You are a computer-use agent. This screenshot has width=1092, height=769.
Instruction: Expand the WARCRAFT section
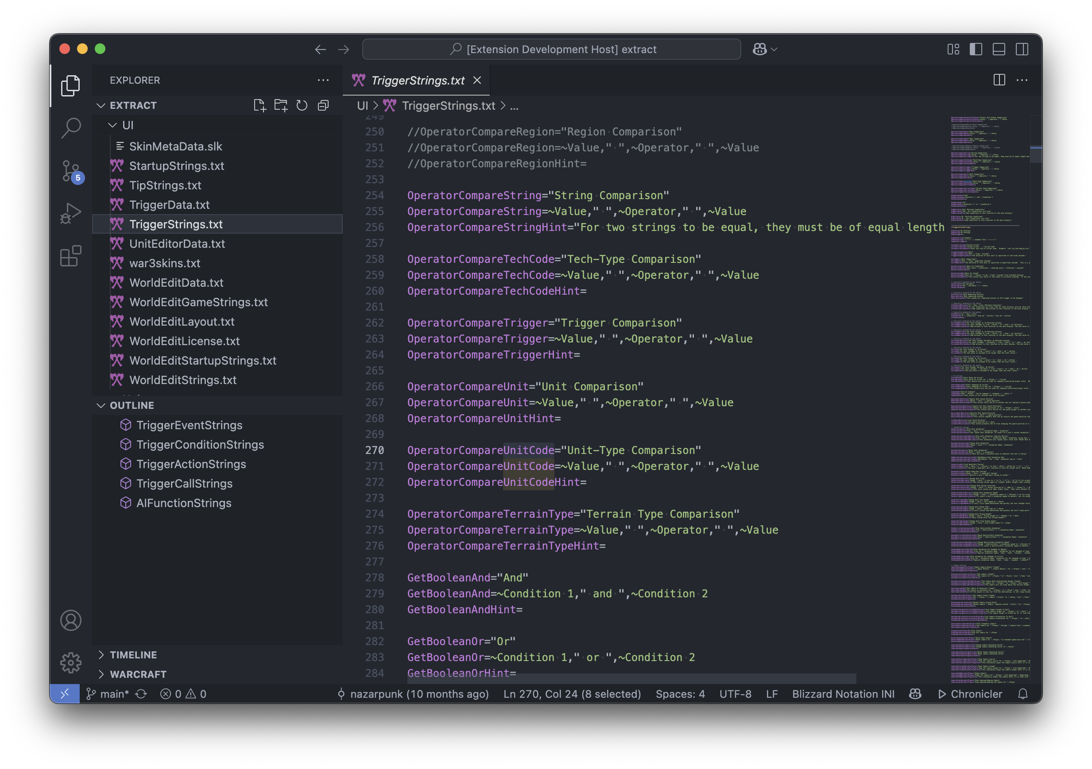pos(138,674)
